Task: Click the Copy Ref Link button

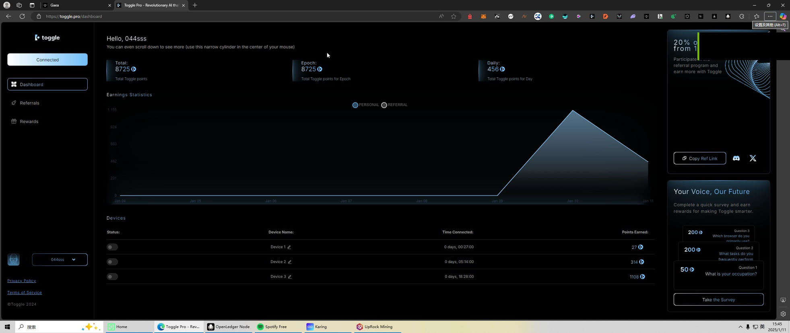Action: 699,158
